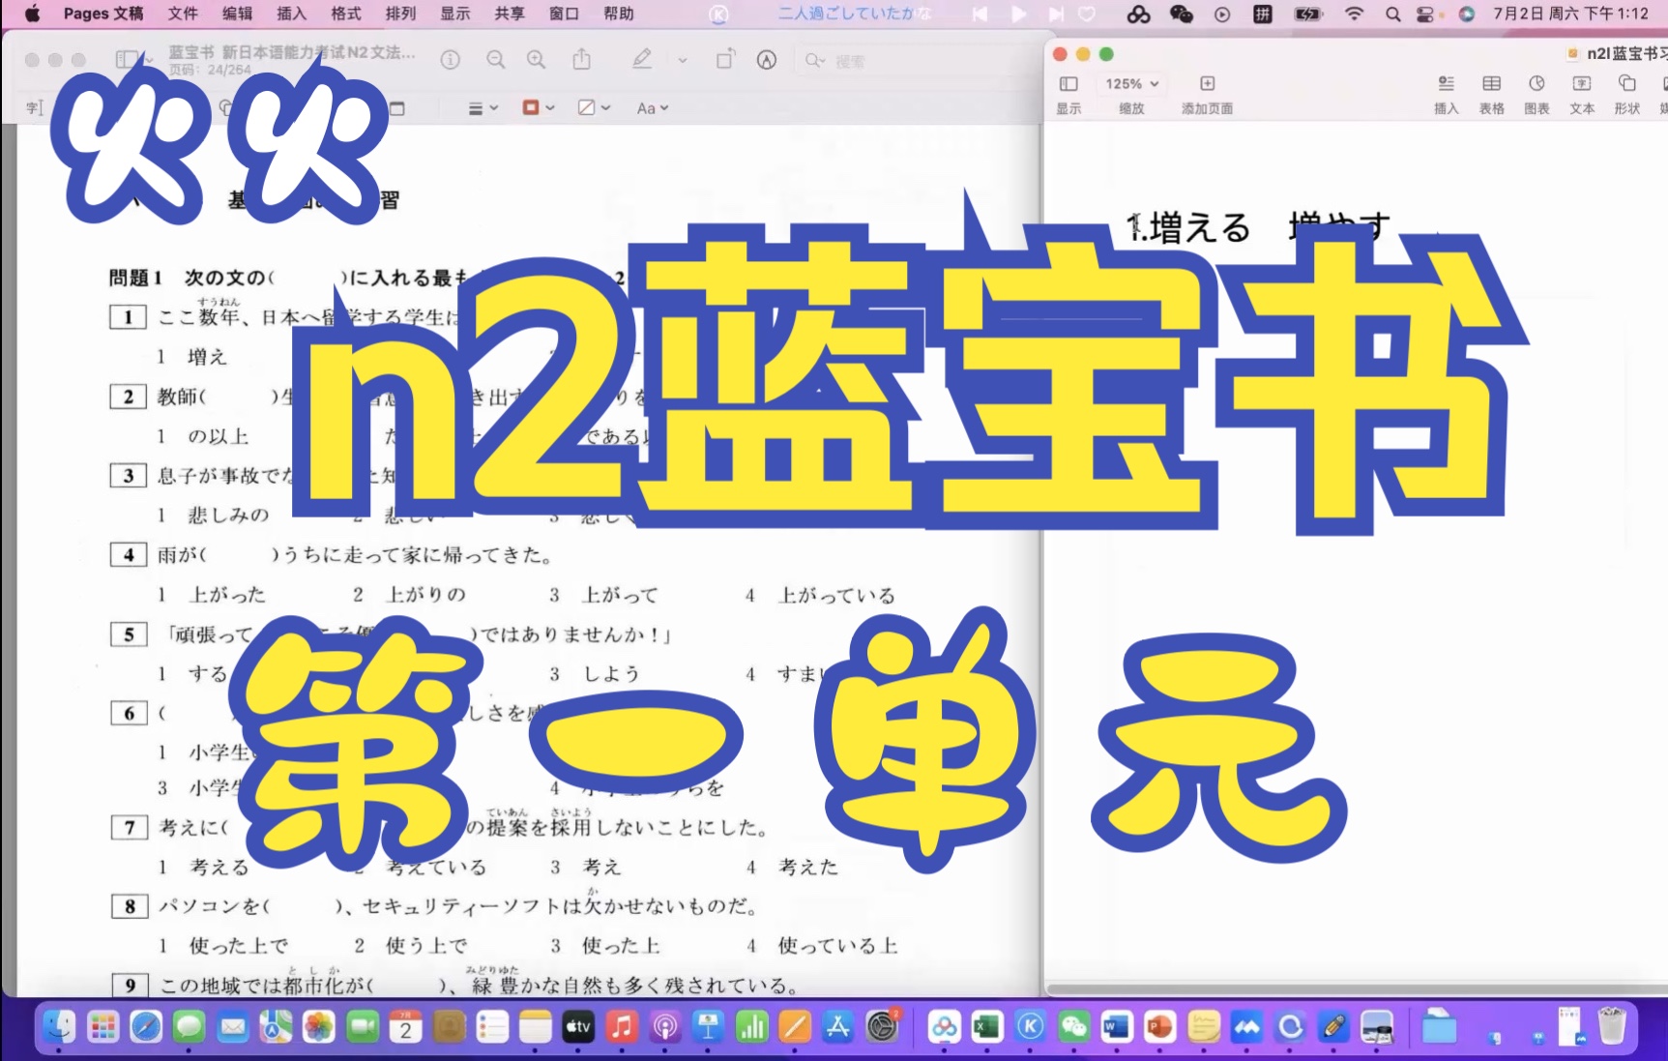Viewport: 1668px width, 1061px height.
Task: Click the text 増える in Pages document
Action: tap(1199, 228)
